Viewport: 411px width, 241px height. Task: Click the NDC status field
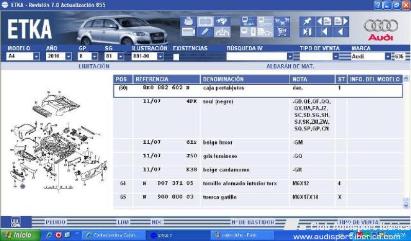pos(157,223)
